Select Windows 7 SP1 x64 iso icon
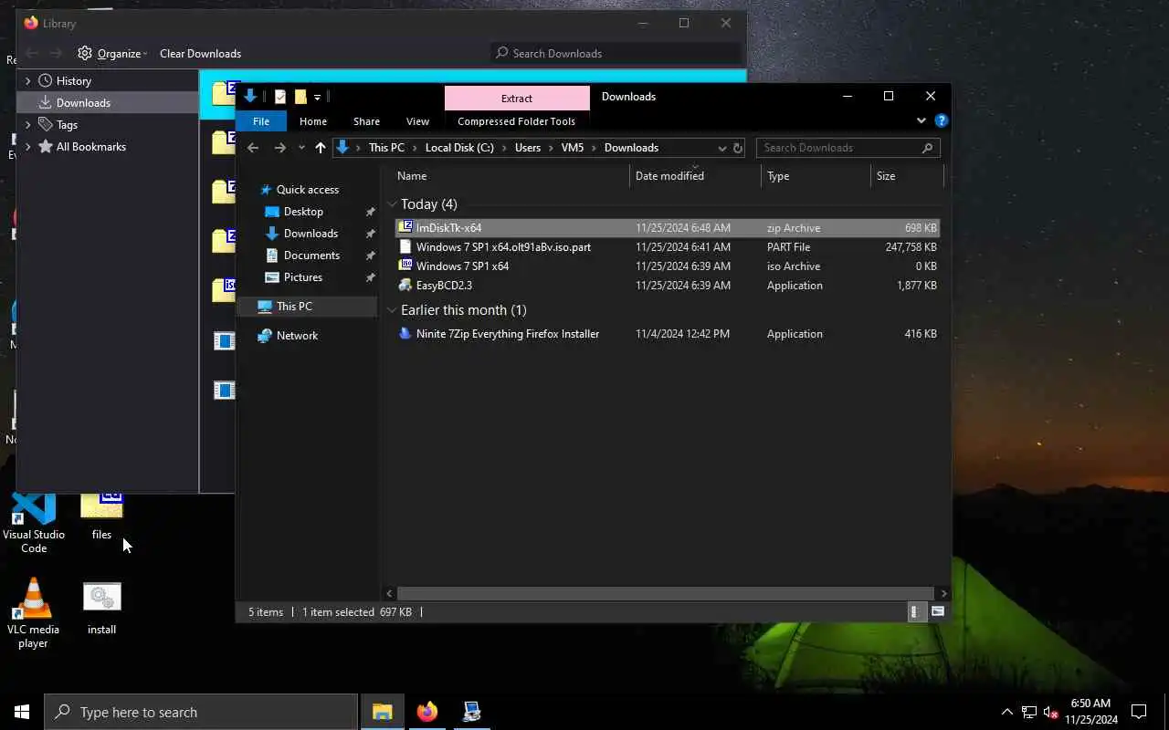Image resolution: width=1169 pixels, height=730 pixels. coord(405,266)
